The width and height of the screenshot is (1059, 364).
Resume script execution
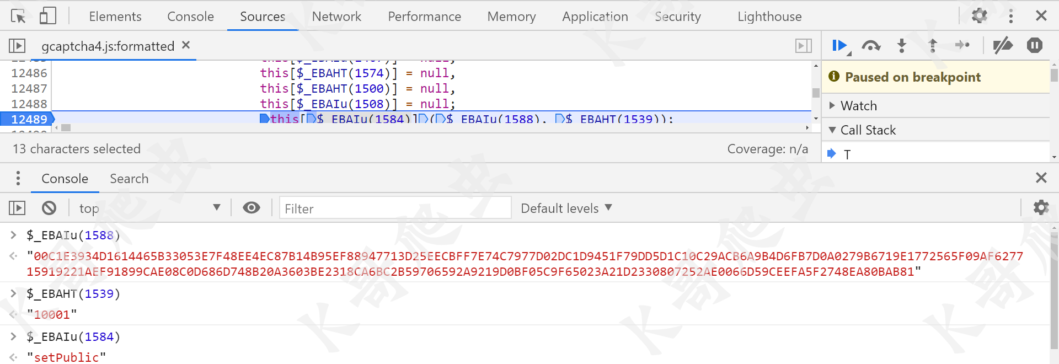tap(841, 46)
